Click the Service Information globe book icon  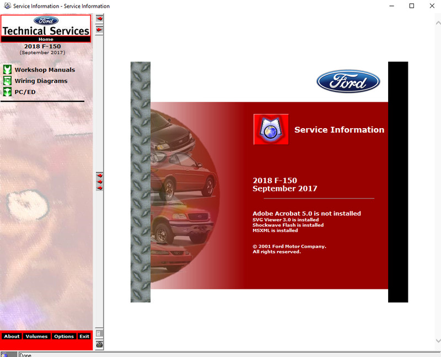tap(271, 129)
